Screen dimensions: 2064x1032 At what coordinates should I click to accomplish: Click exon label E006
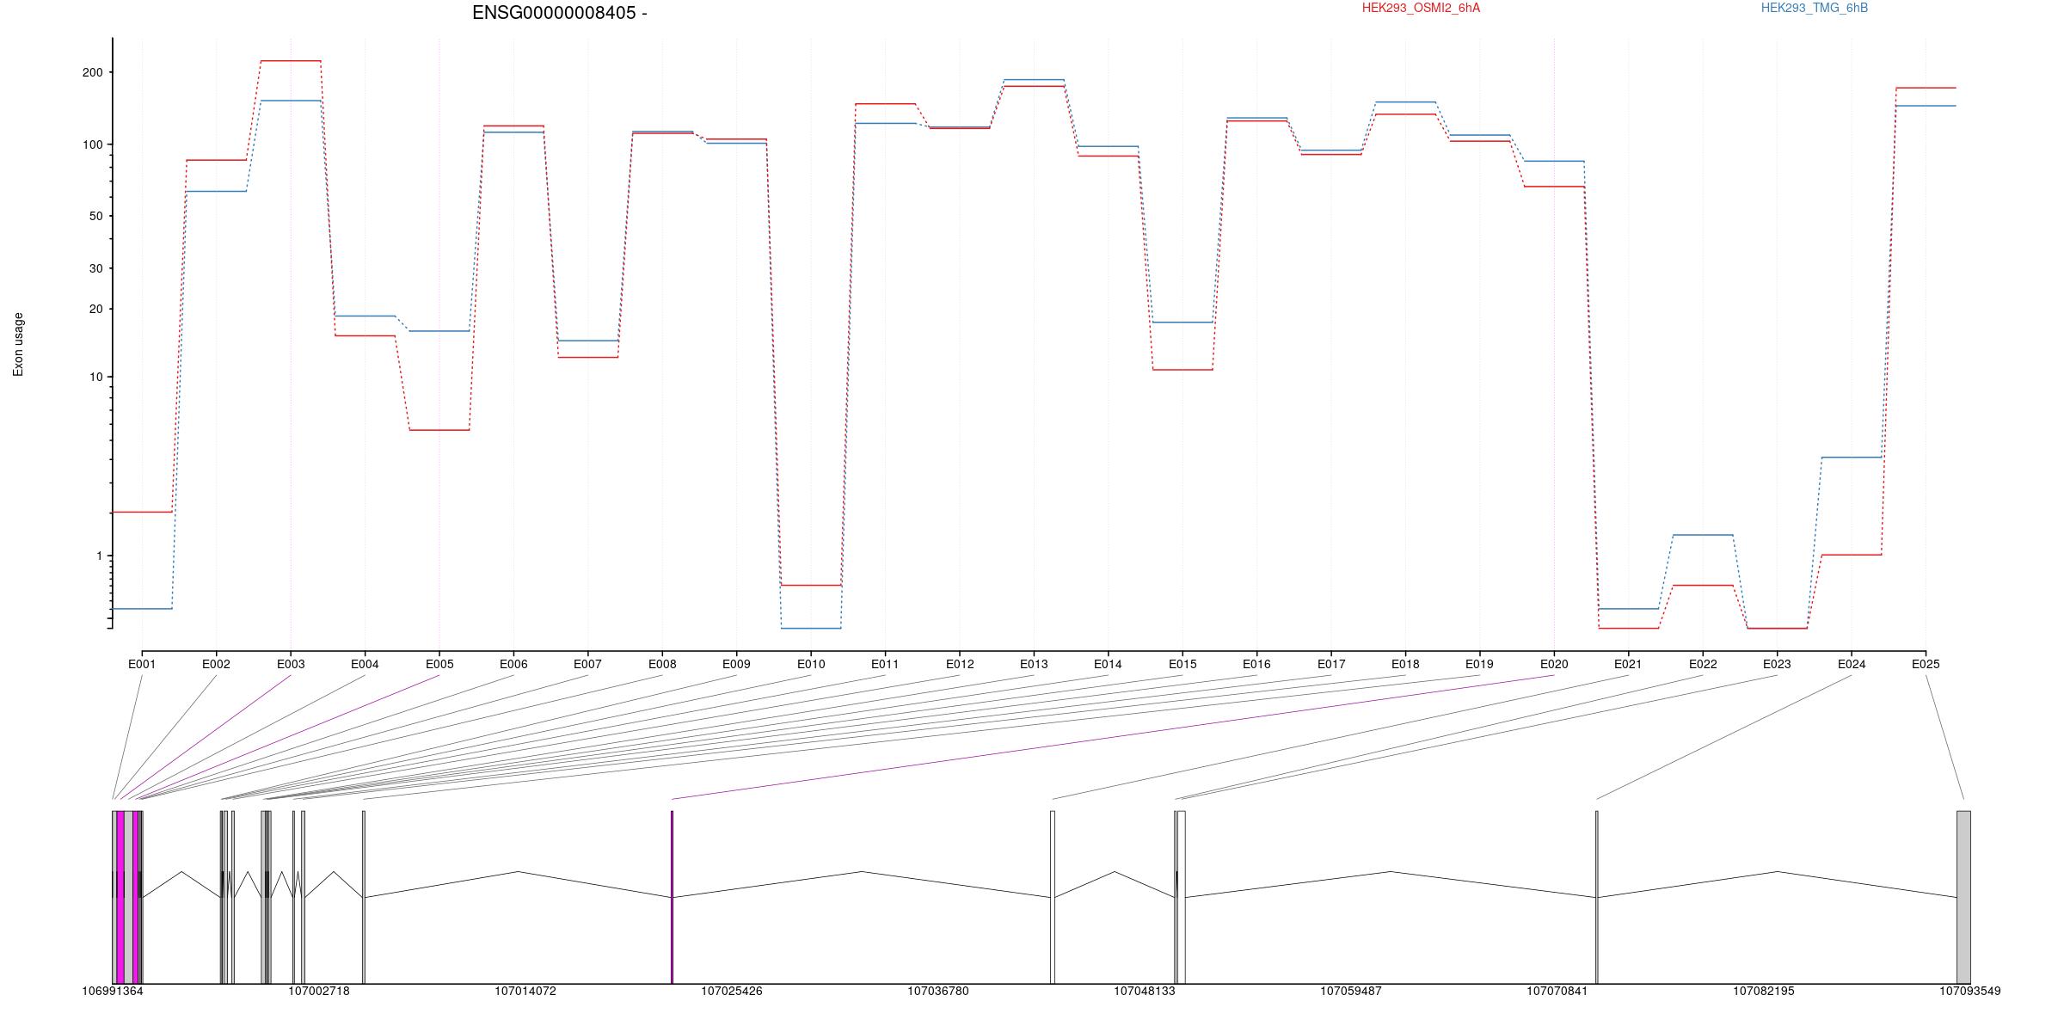click(513, 664)
